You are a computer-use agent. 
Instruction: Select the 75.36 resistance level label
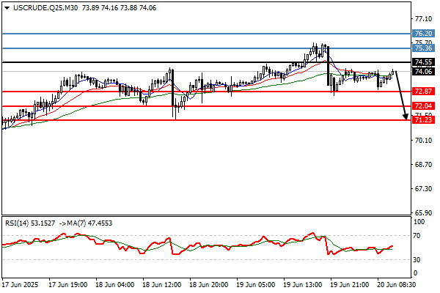tap(423, 48)
